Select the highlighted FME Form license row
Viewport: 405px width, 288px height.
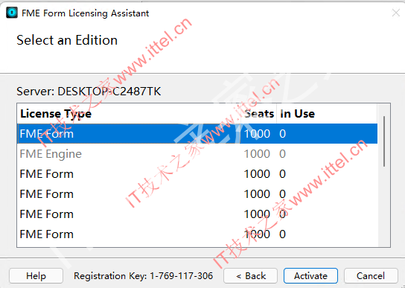click(197, 133)
